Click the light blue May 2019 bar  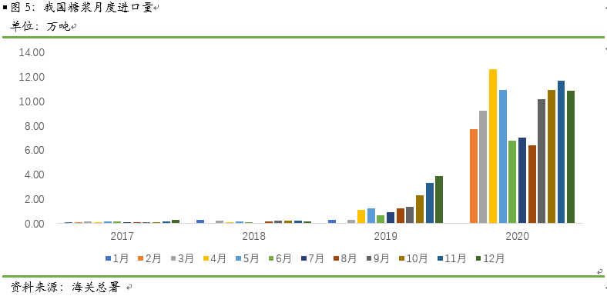(x=371, y=215)
